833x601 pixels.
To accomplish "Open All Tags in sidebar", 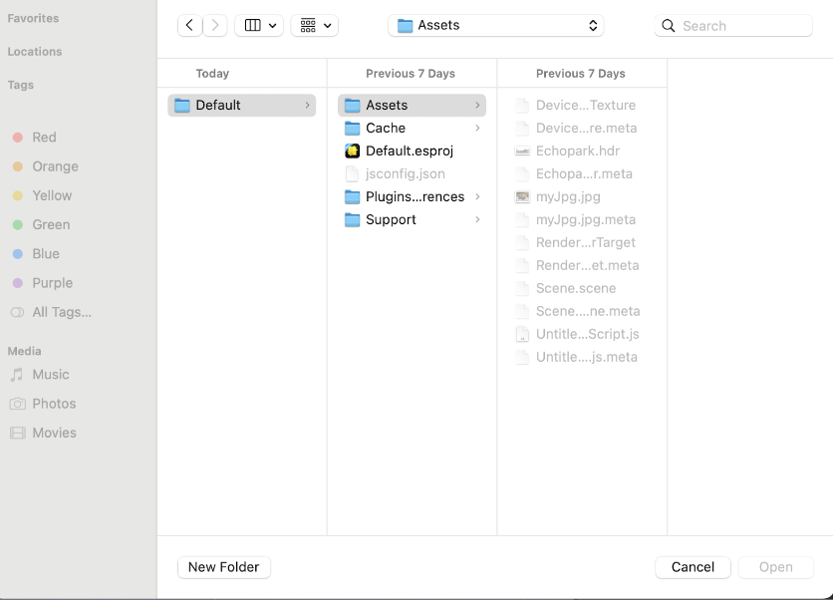I will [x=61, y=312].
